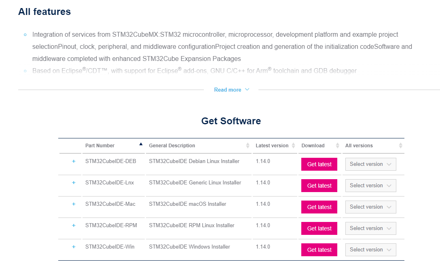Get latest RPM Linux Installer
440x274 pixels.
point(319,228)
